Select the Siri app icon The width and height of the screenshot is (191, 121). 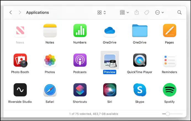pyautogui.click(x=110, y=90)
